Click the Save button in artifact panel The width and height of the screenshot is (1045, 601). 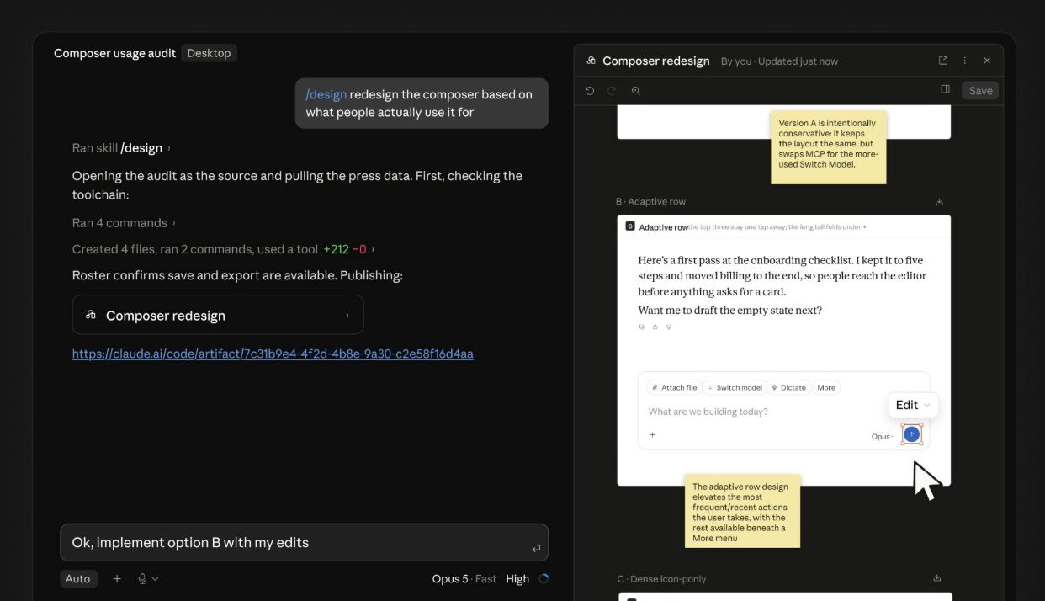coord(980,90)
